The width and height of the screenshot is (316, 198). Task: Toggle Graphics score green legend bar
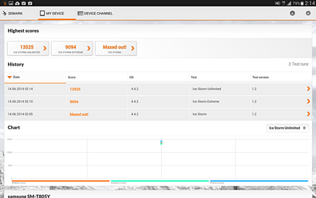point(160,181)
